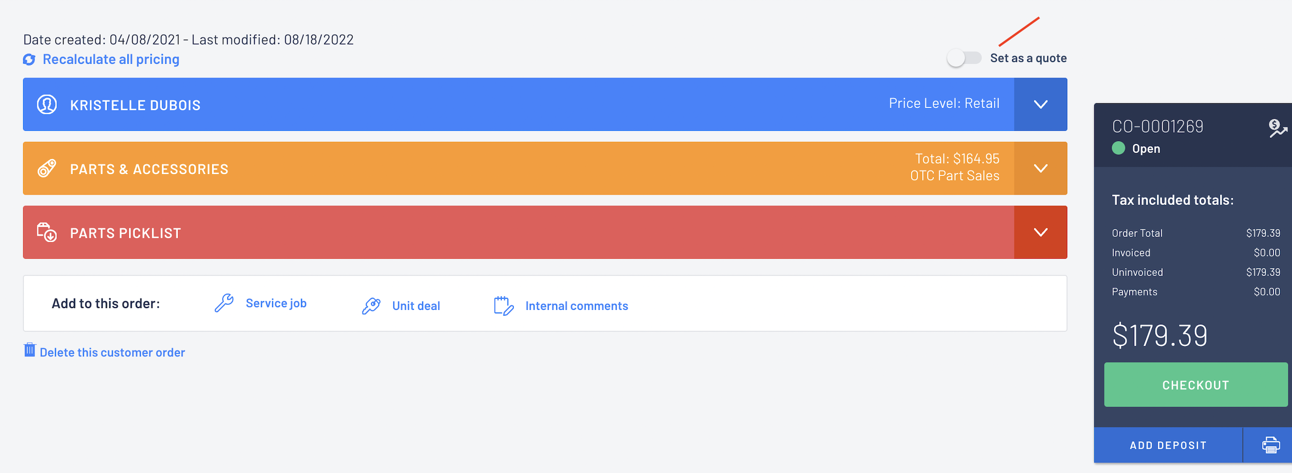Click the Add Deposit button
The image size is (1292, 473).
(x=1168, y=445)
